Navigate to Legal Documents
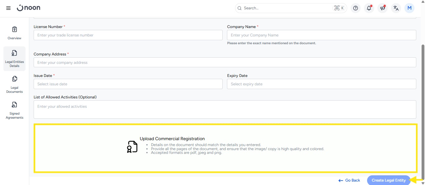The width and height of the screenshot is (425, 185). 14,84
